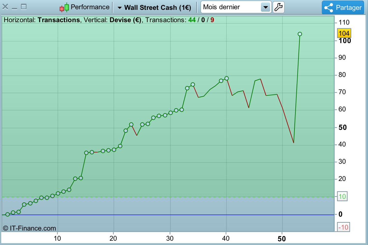
Task: Minimize the performance window
Action: tap(14, 8)
